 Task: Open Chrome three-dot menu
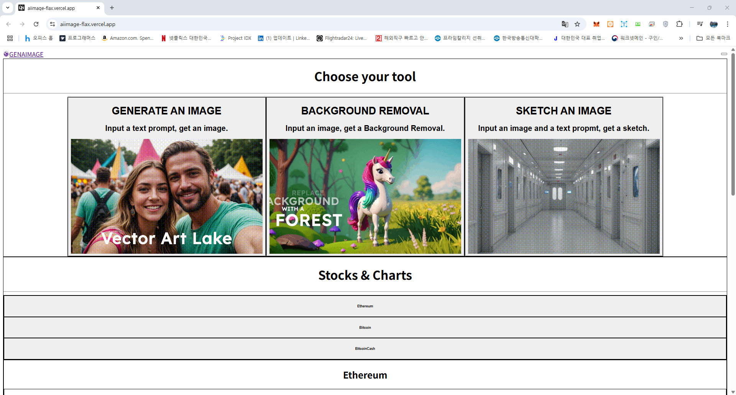click(x=728, y=24)
